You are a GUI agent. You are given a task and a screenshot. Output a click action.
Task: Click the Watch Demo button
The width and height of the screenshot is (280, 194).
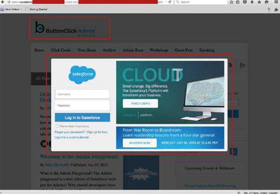point(140,103)
